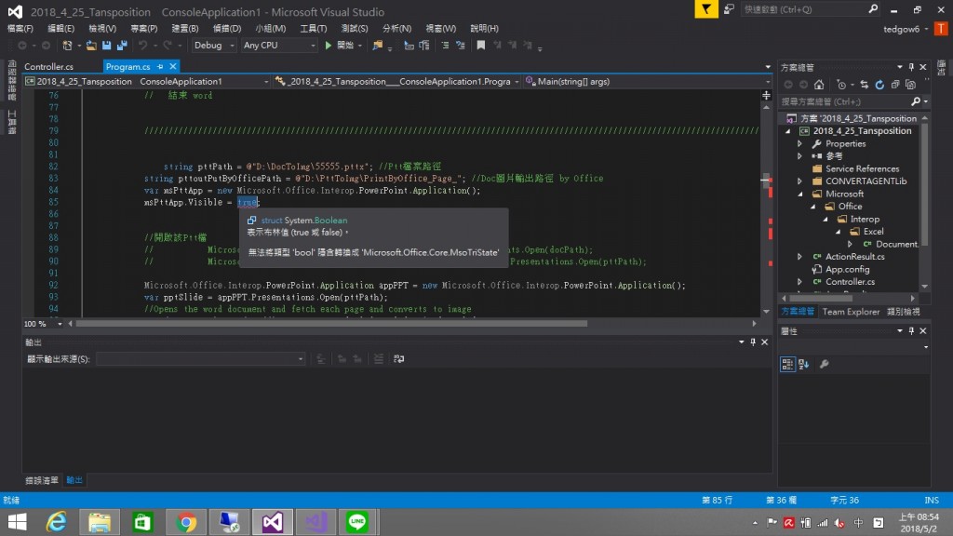Screen dimensions: 953x536
Task: Select App.config in Solution Explorer
Action: (847, 269)
